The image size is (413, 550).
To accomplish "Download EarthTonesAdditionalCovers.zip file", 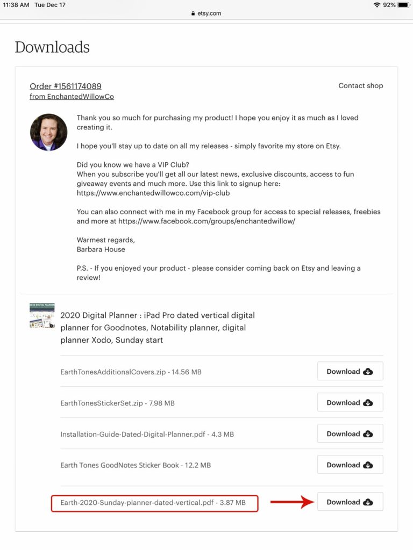I will (350, 371).
